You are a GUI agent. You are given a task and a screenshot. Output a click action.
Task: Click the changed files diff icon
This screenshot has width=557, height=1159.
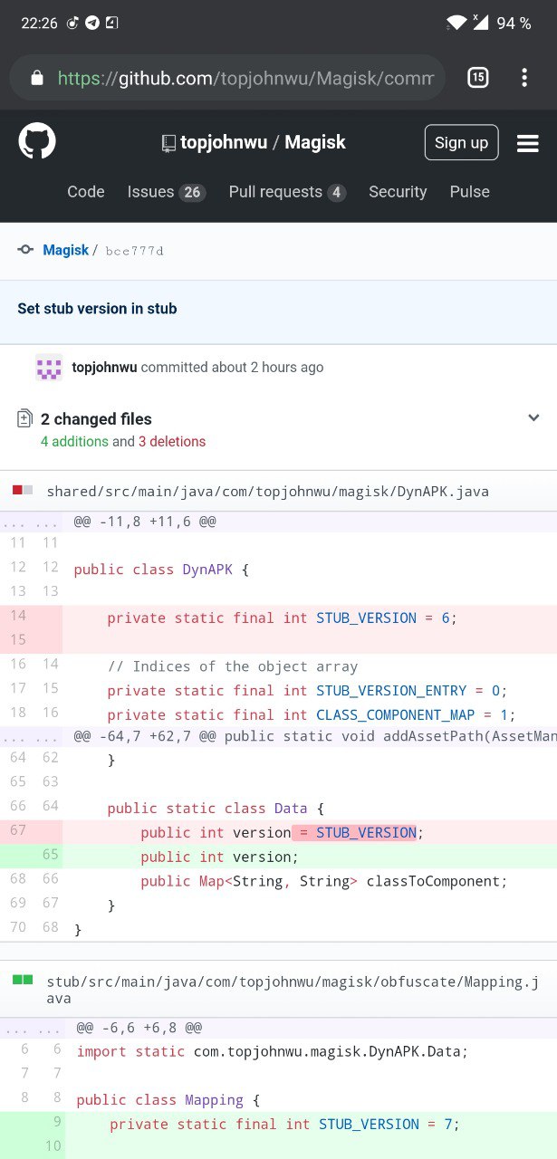[x=25, y=418]
